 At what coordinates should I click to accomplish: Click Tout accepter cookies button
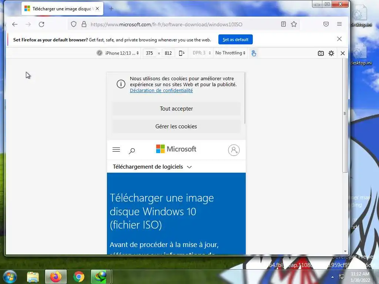coord(176,109)
